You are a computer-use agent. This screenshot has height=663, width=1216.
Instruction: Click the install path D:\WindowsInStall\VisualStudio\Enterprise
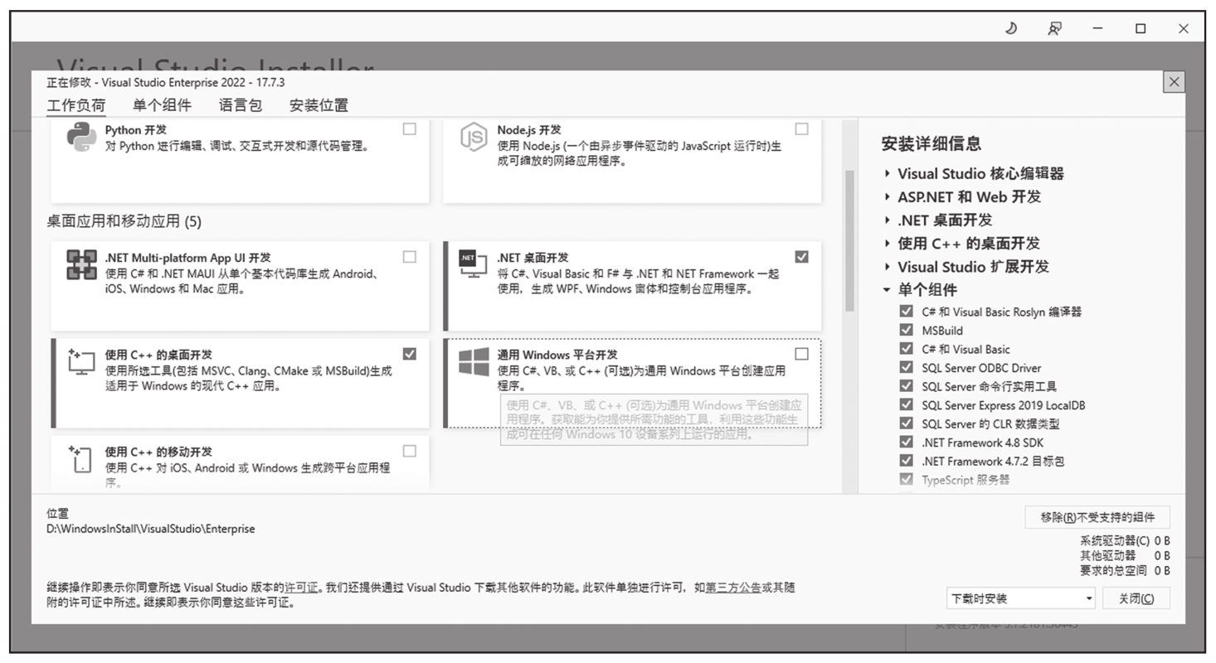pyautogui.click(x=151, y=529)
